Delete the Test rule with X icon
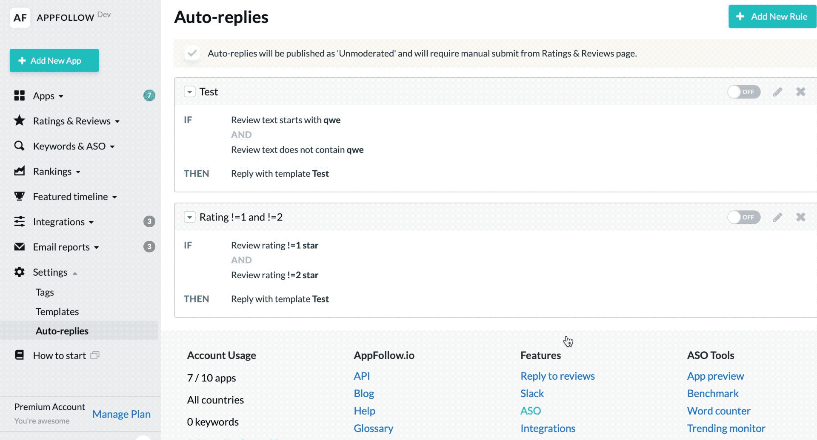The height and width of the screenshot is (440, 817). pos(800,92)
